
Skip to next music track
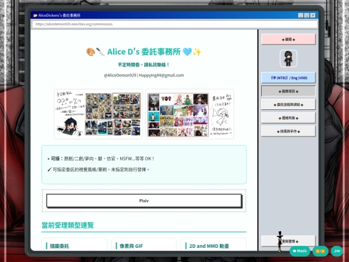[337, 251]
